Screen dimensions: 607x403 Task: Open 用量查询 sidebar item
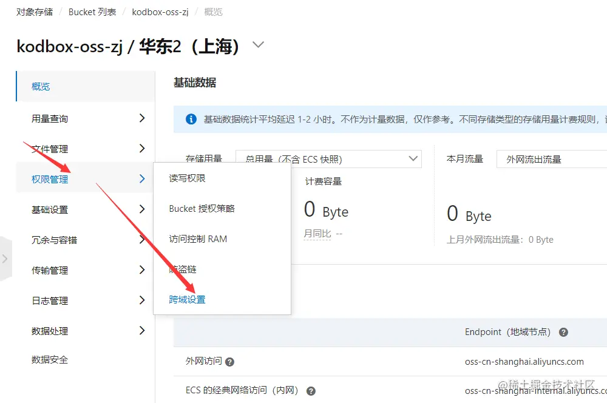pos(50,118)
